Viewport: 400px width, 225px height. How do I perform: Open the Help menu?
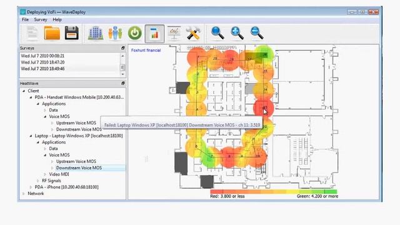[x=57, y=19]
